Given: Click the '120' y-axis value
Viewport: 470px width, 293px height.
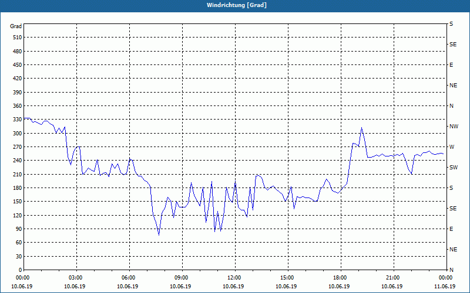Looking at the screenshot, I should click(x=18, y=215).
